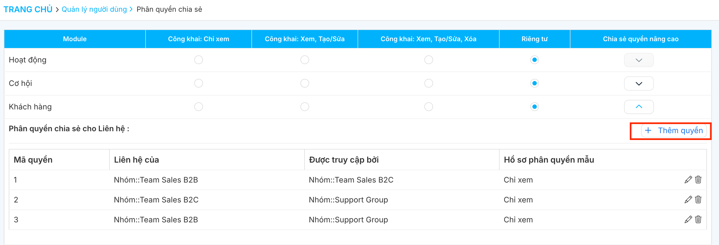Select 'Công khai: Chỉ xem' for Khách hàng

(198, 107)
